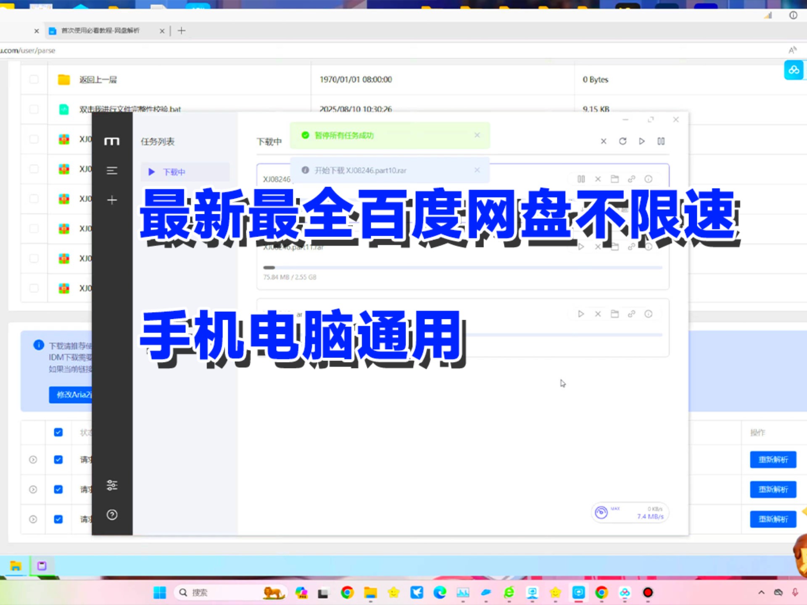Copy link of bottom download task card
The image size is (807, 605).
632,314
